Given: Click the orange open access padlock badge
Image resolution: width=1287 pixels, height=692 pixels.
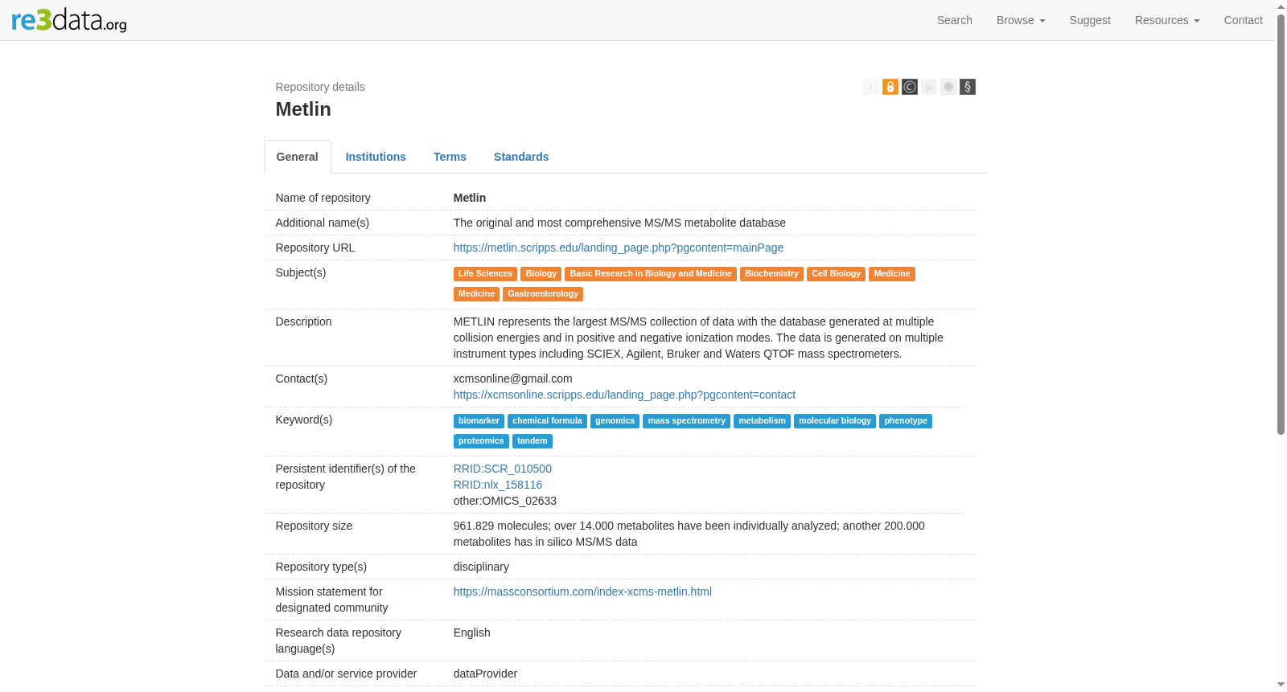Looking at the screenshot, I should pyautogui.click(x=890, y=87).
